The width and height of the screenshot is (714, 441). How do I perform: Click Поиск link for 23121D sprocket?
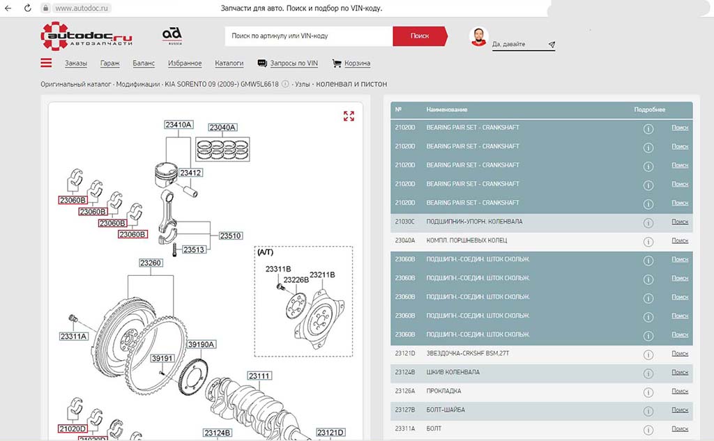[680, 353]
